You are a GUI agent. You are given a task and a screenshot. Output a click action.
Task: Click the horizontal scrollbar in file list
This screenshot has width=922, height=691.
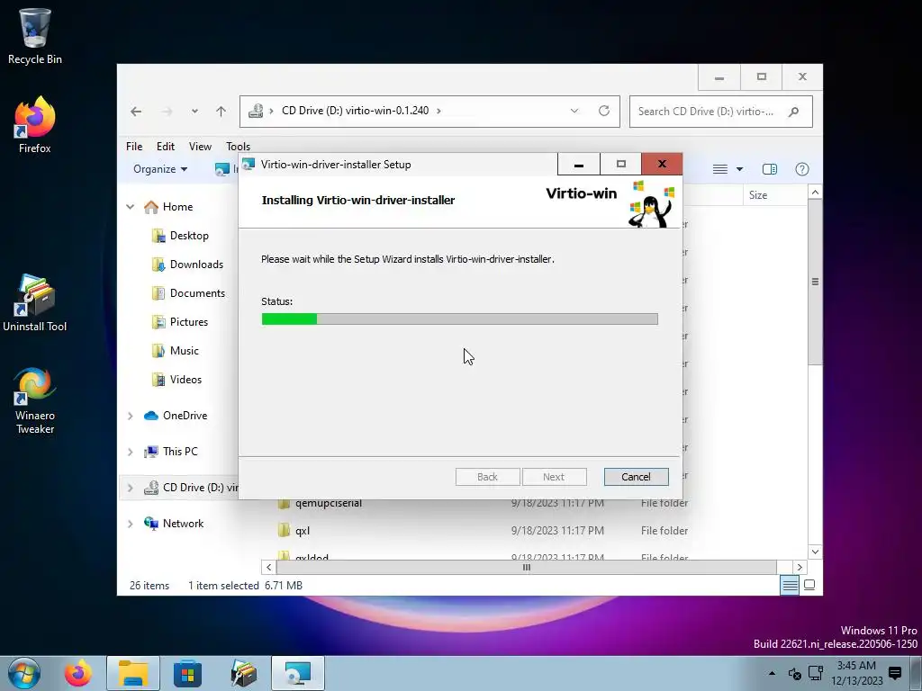(x=526, y=568)
